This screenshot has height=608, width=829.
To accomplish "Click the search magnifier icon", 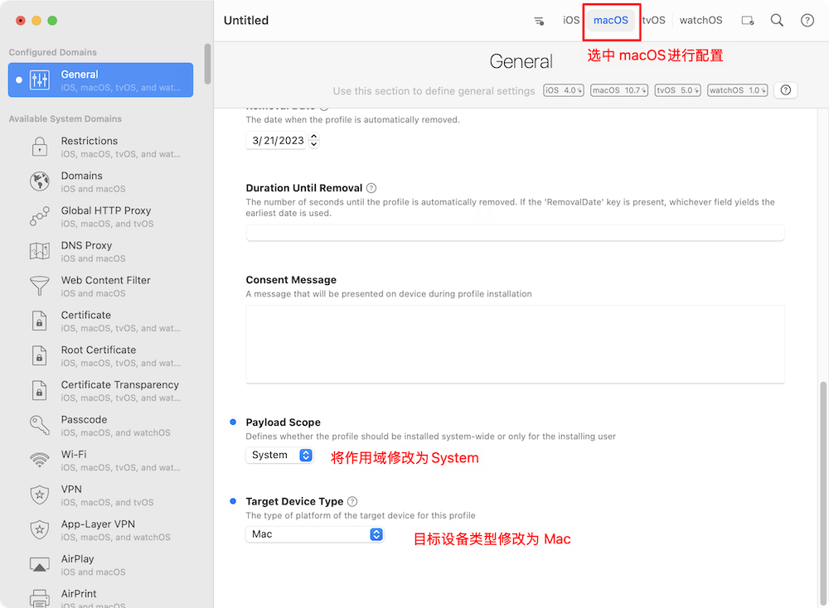I will tap(777, 21).
